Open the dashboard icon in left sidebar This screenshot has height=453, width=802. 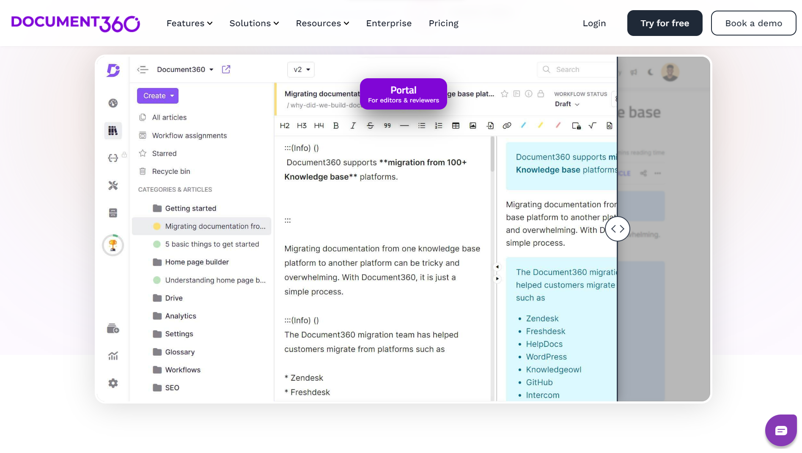pyautogui.click(x=113, y=103)
